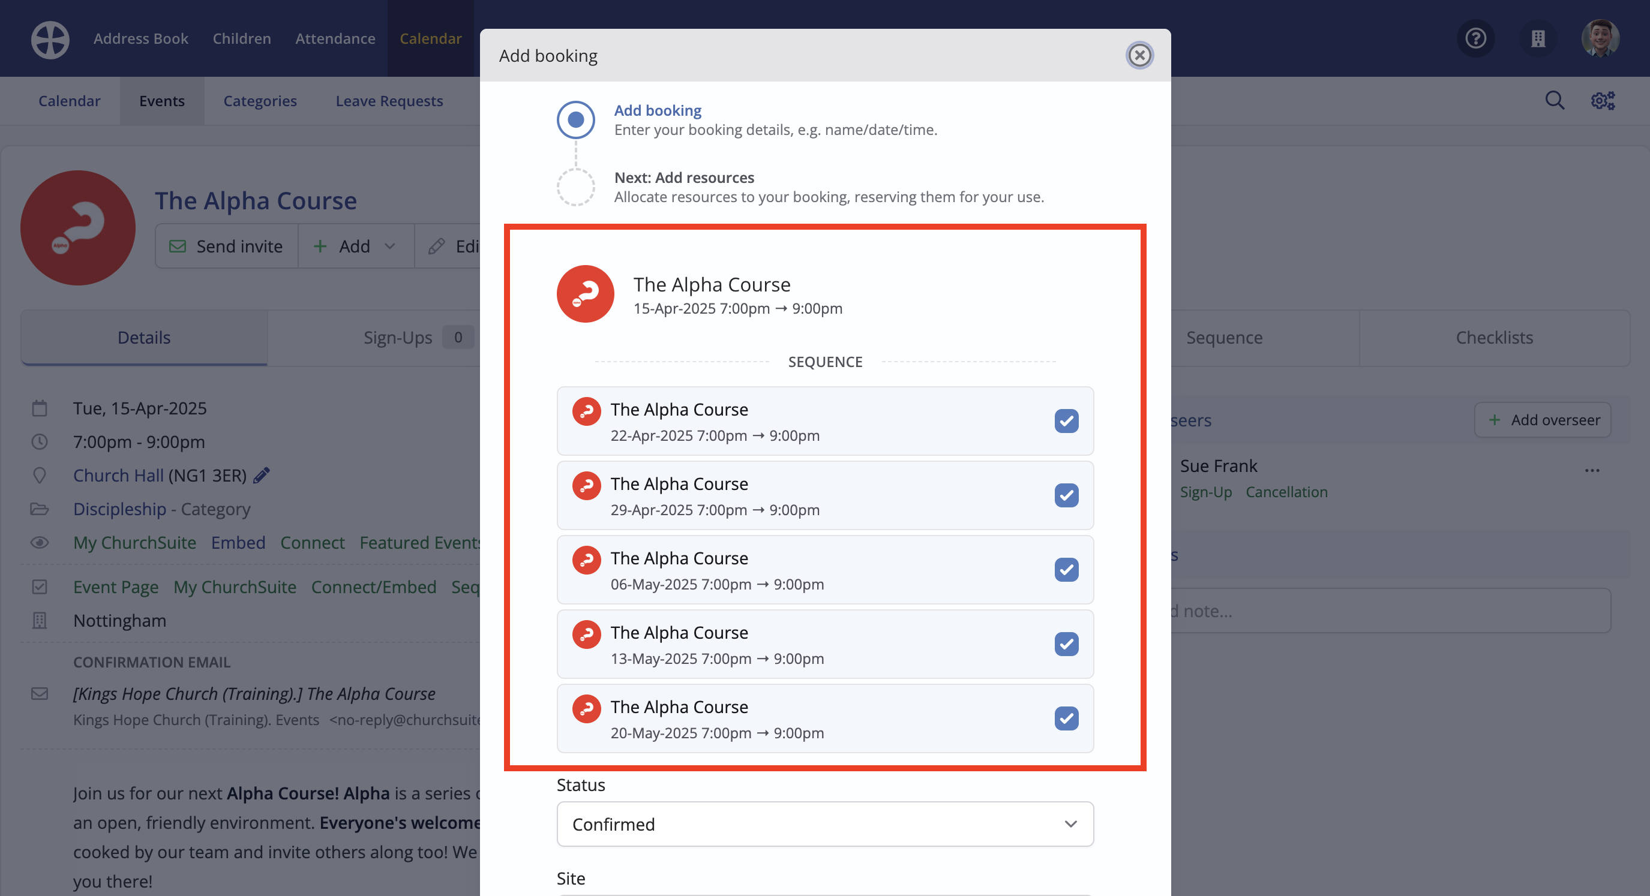Select the Details tab

pyautogui.click(x=144, y=338)
